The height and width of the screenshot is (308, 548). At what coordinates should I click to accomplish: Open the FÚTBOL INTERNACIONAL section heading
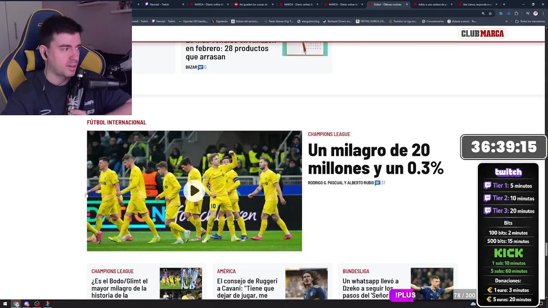point(116,122)
